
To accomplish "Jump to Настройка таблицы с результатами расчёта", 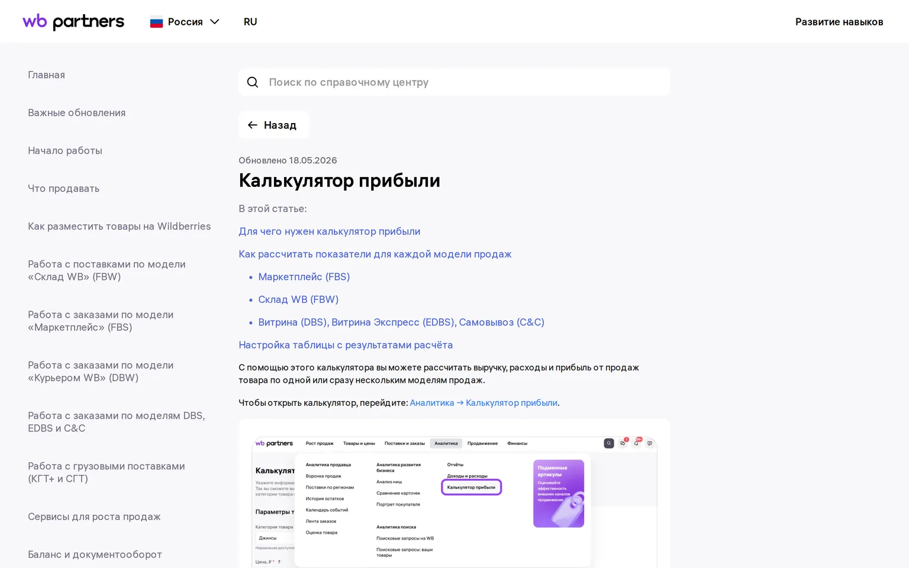I will click(x=346, y=345).
